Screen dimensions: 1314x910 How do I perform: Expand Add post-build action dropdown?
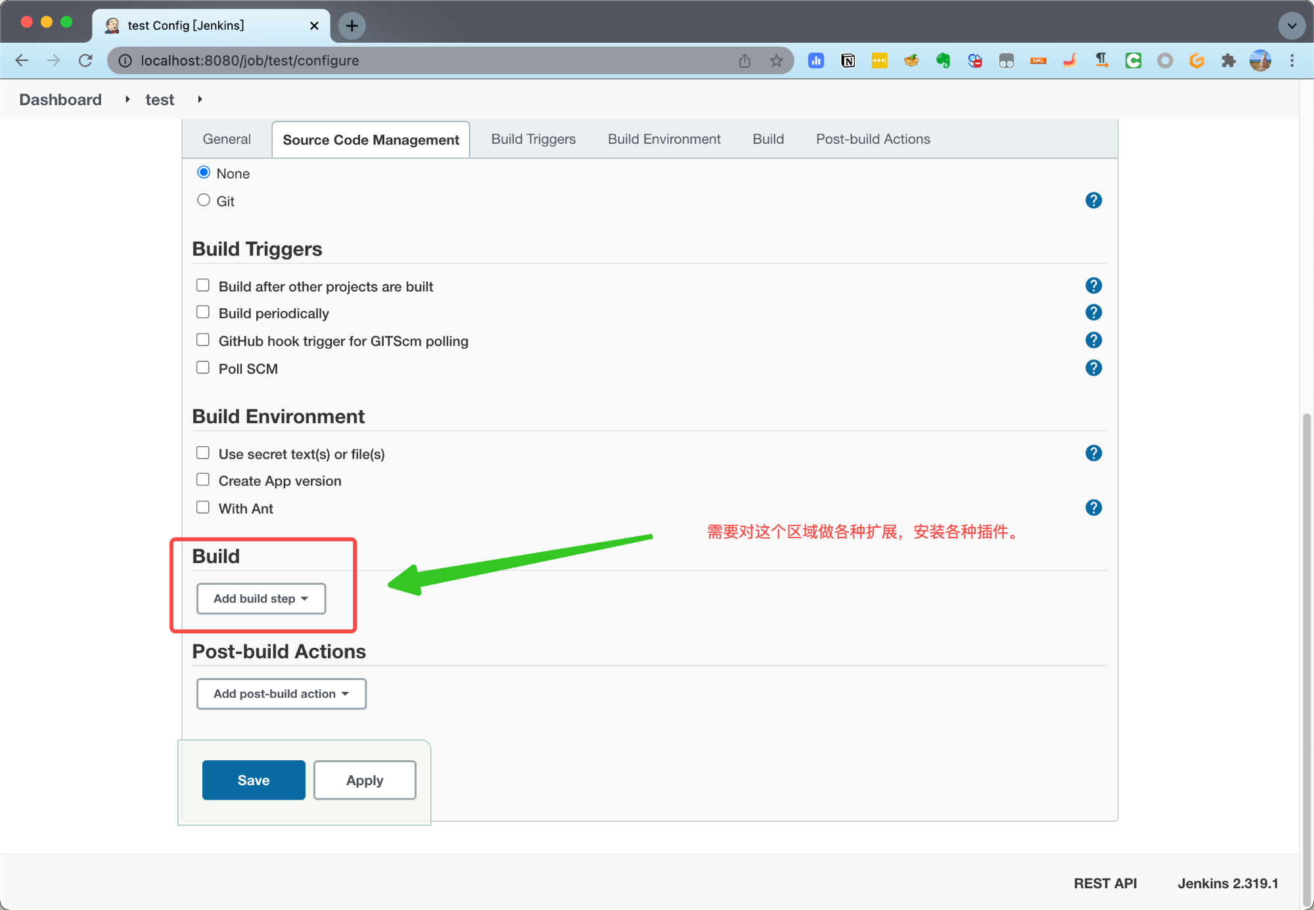[x=281, y=694]
